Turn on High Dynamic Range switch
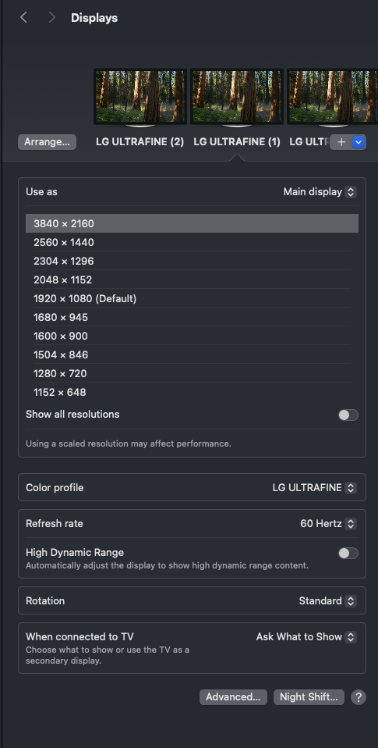Viewport: 378px width, 748px height. [348, 554]
